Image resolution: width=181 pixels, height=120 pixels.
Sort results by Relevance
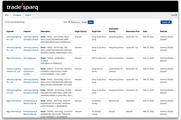(x=75, y=22)
